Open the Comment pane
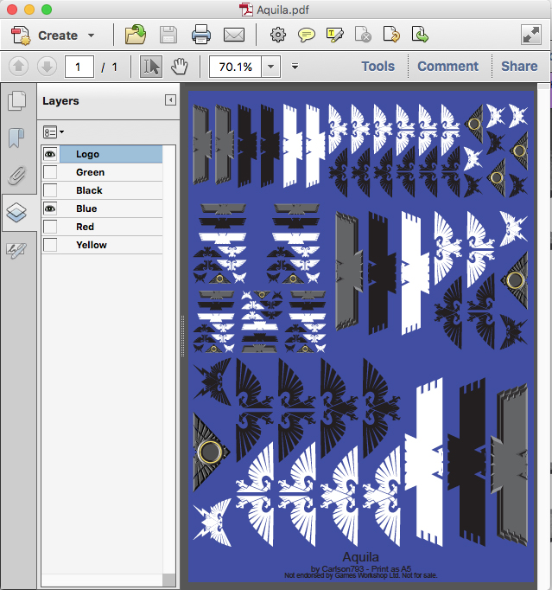Viewport: 552px width, 590px height. click(447, 67)
